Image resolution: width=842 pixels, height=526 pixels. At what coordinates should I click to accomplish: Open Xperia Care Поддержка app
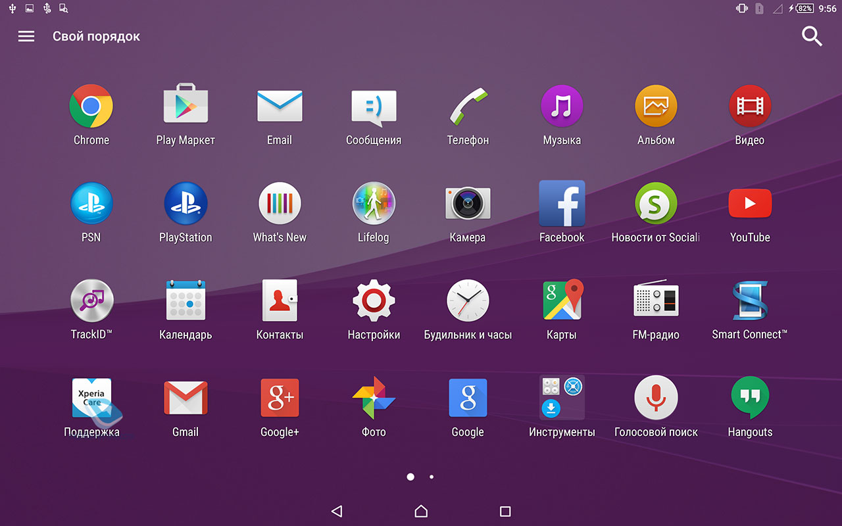pyautogui.click(x=91, y=398)
